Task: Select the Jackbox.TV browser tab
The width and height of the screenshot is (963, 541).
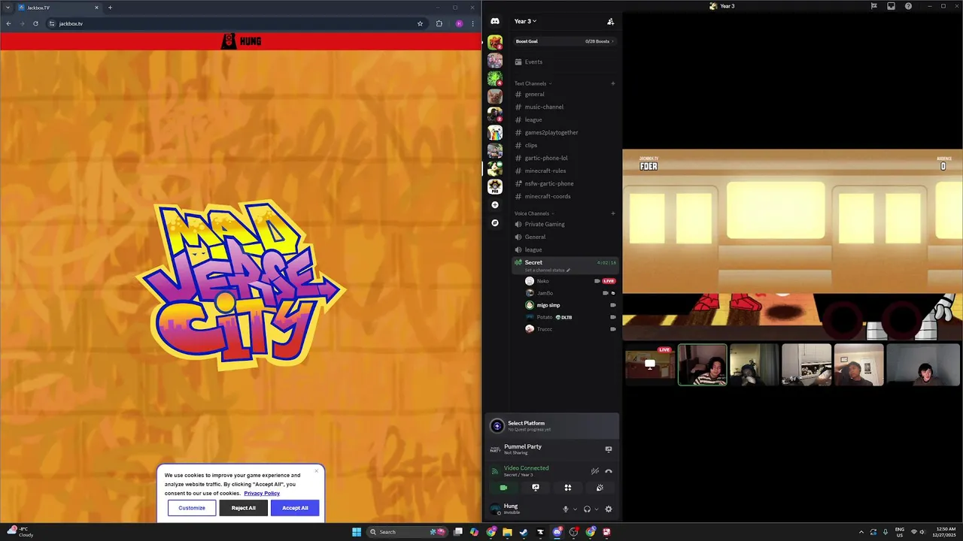Action: click(x=59, y=8)
